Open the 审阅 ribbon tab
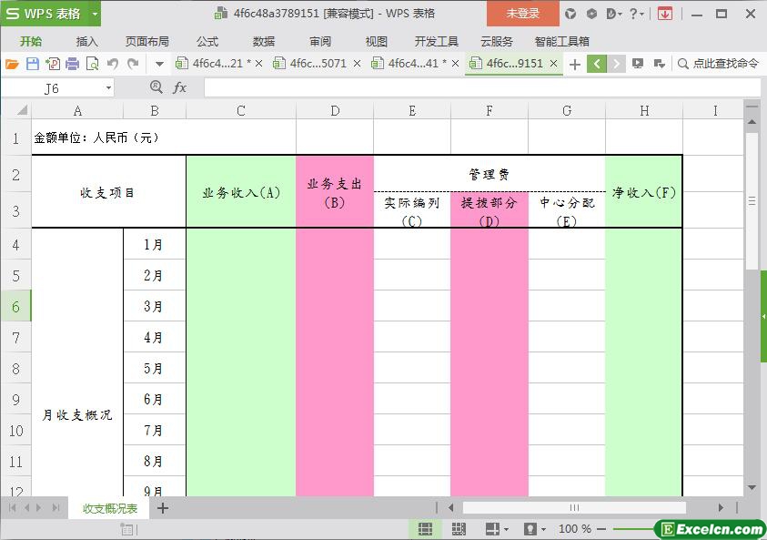Image resolution: width=767 pixels, height=540 pixels. (x=320, y=42)
